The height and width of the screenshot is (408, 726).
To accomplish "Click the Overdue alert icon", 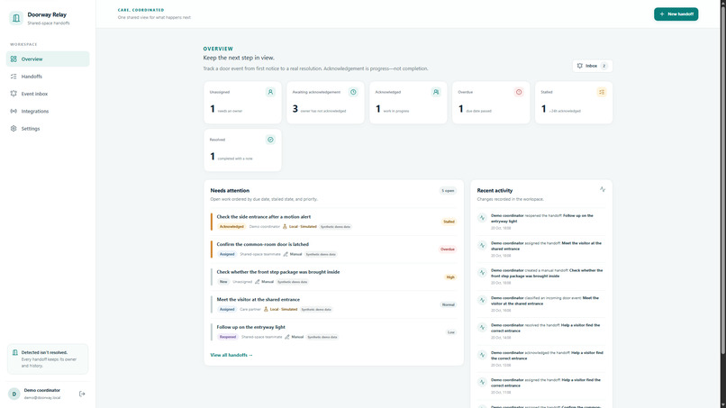I will point(519,92).
